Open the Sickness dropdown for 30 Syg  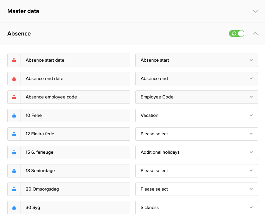coord(196,208)
